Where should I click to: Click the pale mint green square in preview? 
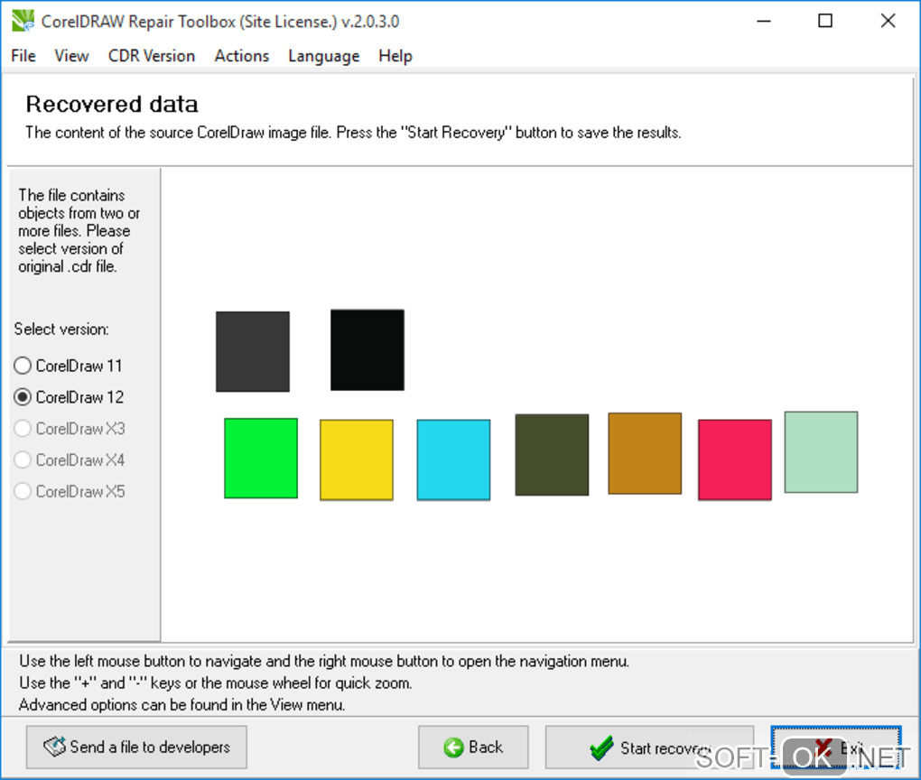point(821,452)
